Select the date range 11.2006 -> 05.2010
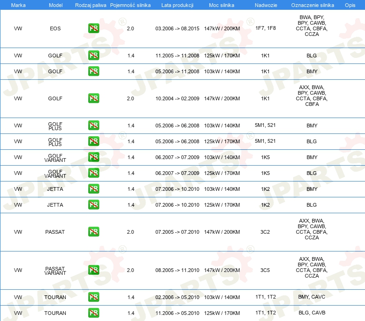This screenshot has width=365, height=321. [x=177, y=313]
